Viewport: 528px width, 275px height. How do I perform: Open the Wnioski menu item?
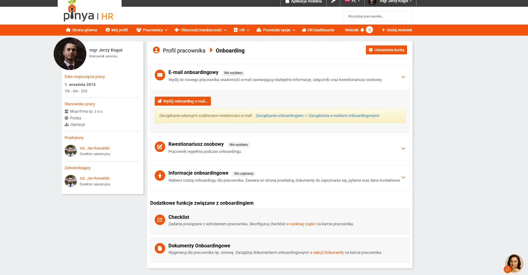coord(352,30)
